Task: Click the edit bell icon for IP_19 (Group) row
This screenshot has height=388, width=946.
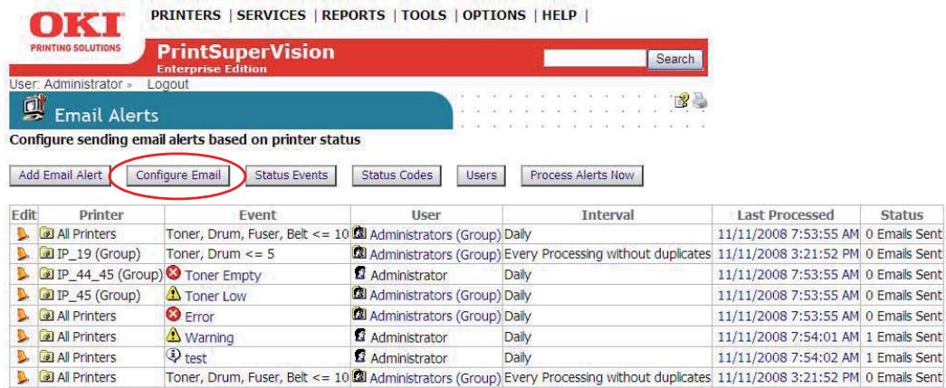Action: 23,254
